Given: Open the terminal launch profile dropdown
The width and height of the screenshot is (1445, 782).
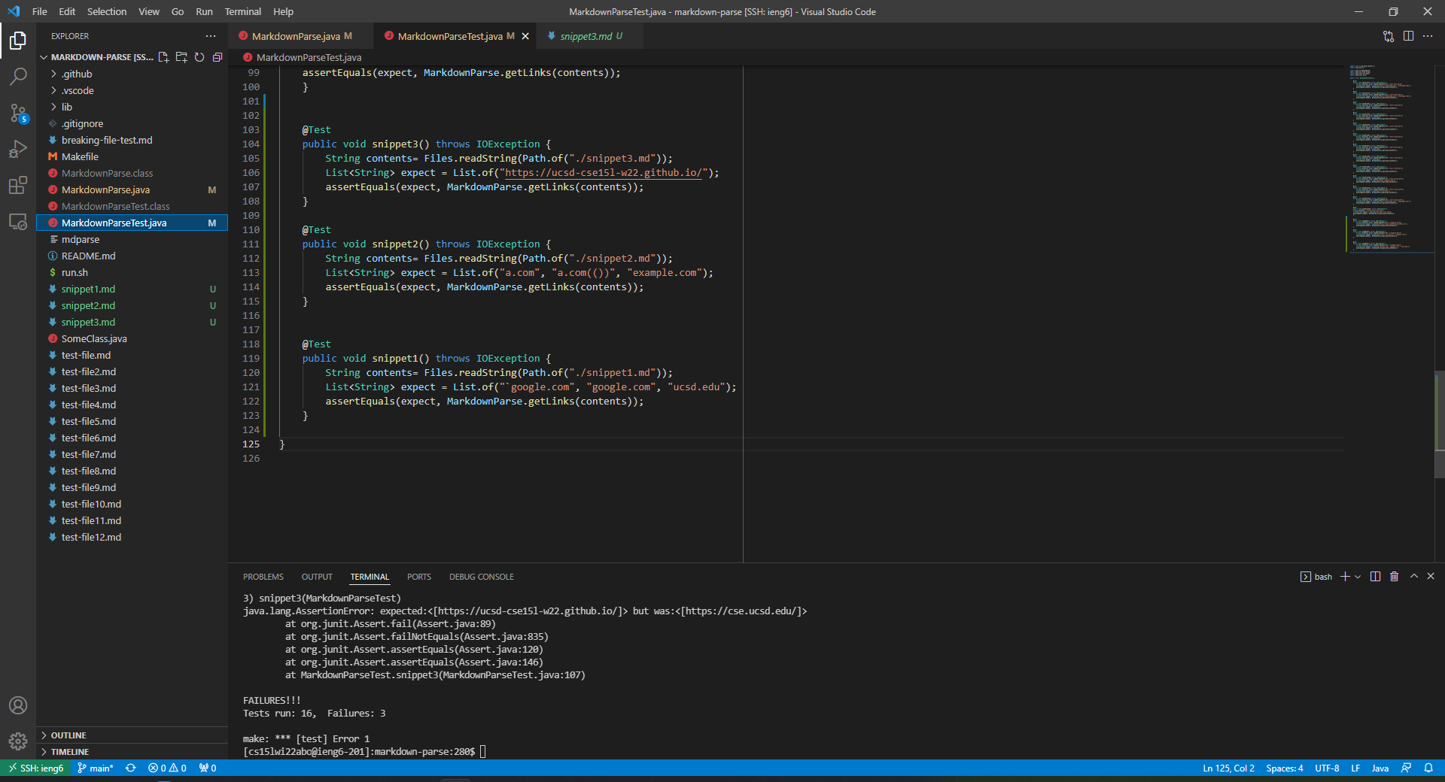Looking at the screenshot, I should (x=1358, y=577).
